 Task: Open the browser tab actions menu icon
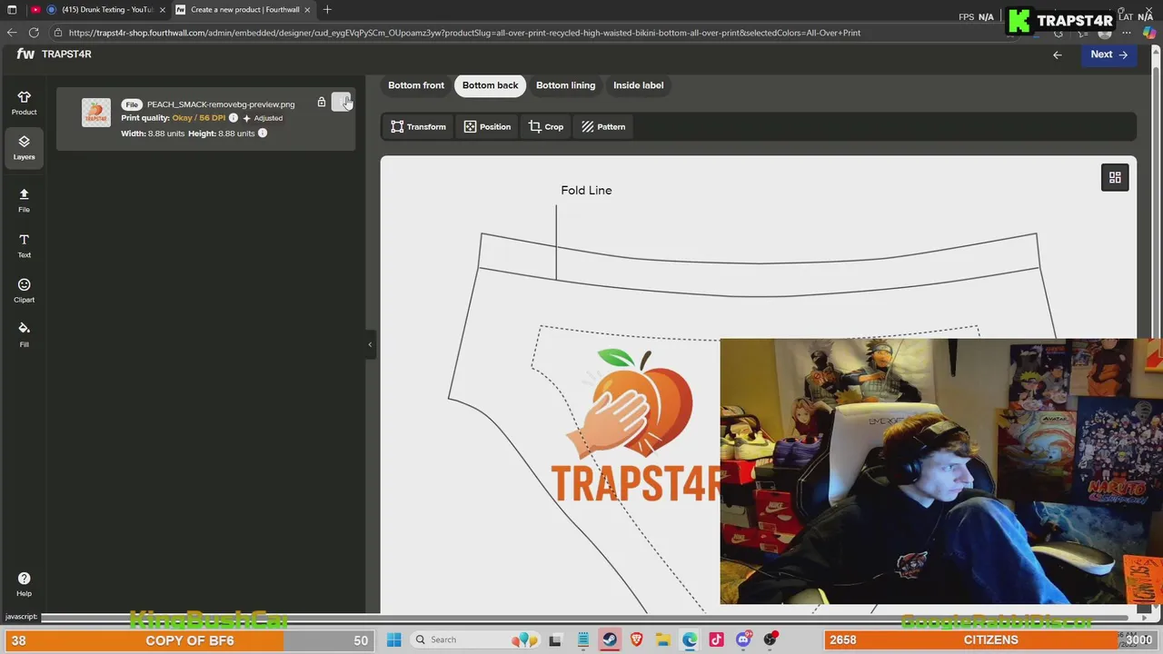tap(12, 10)
